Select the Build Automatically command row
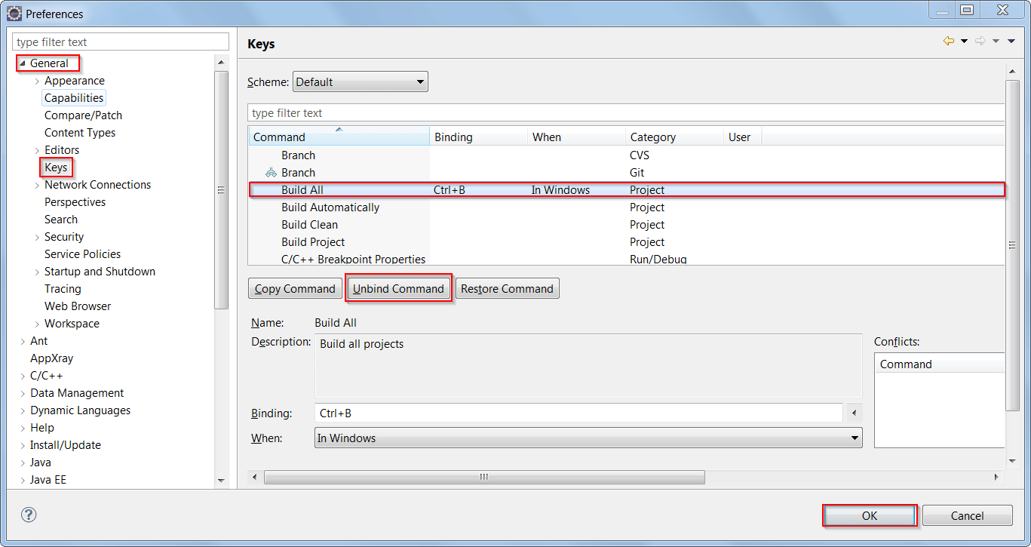This screenshot has height=547, width=1031. (626, 207)
